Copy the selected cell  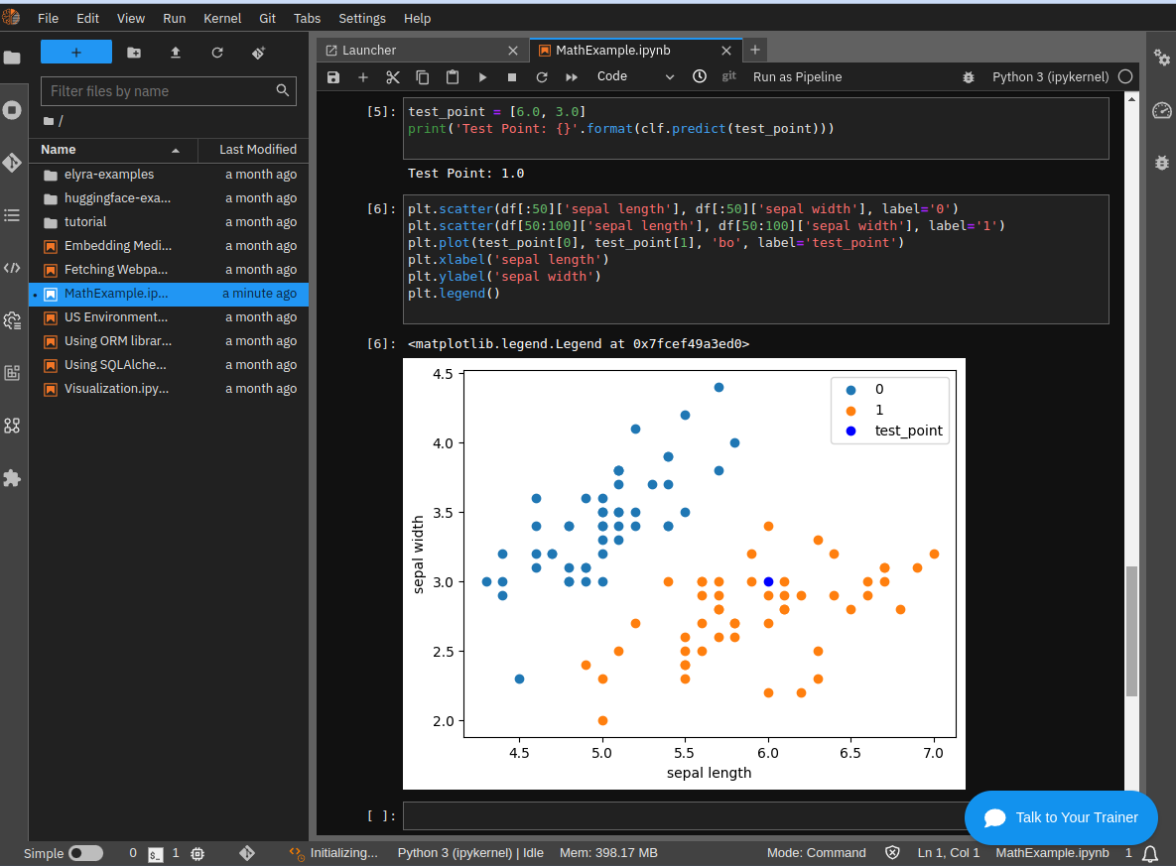[x=422, y=77]
